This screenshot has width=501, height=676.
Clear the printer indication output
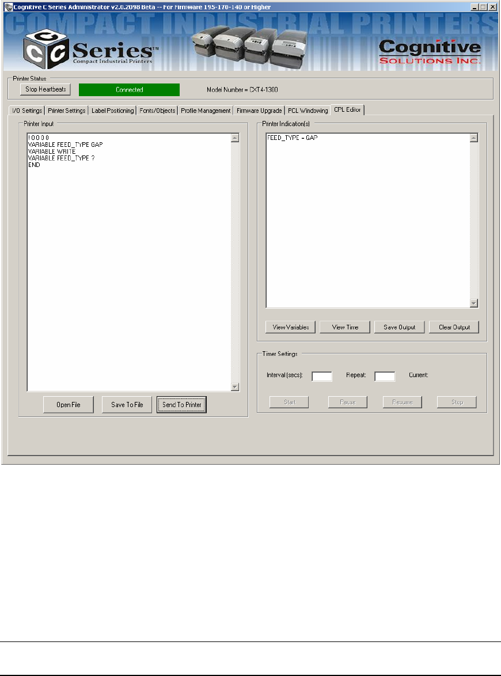454,327
